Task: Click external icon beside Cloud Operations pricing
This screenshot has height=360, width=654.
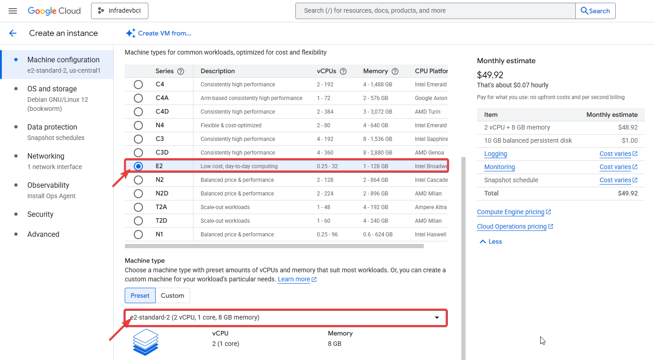Action: (x=551, y=227)
